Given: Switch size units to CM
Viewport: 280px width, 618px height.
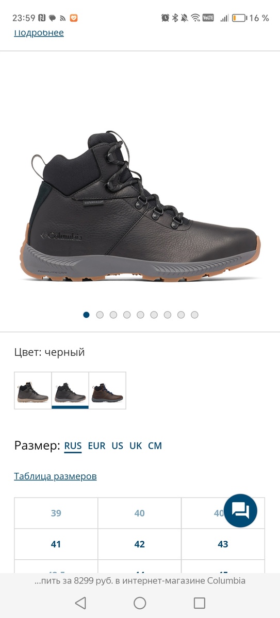Looking at the screenshot, I should click(x=155, y=446).
